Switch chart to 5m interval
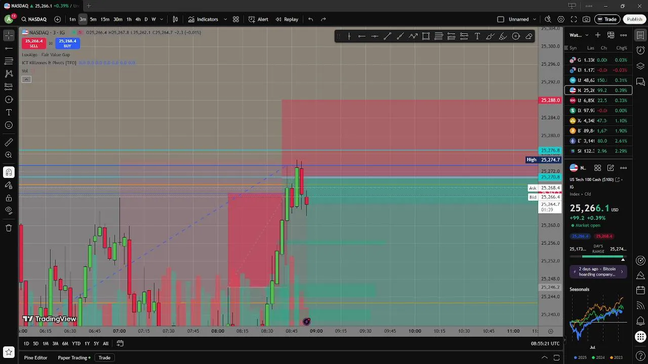The width and height of the screenshot is (648, 364). coord(93,19)
